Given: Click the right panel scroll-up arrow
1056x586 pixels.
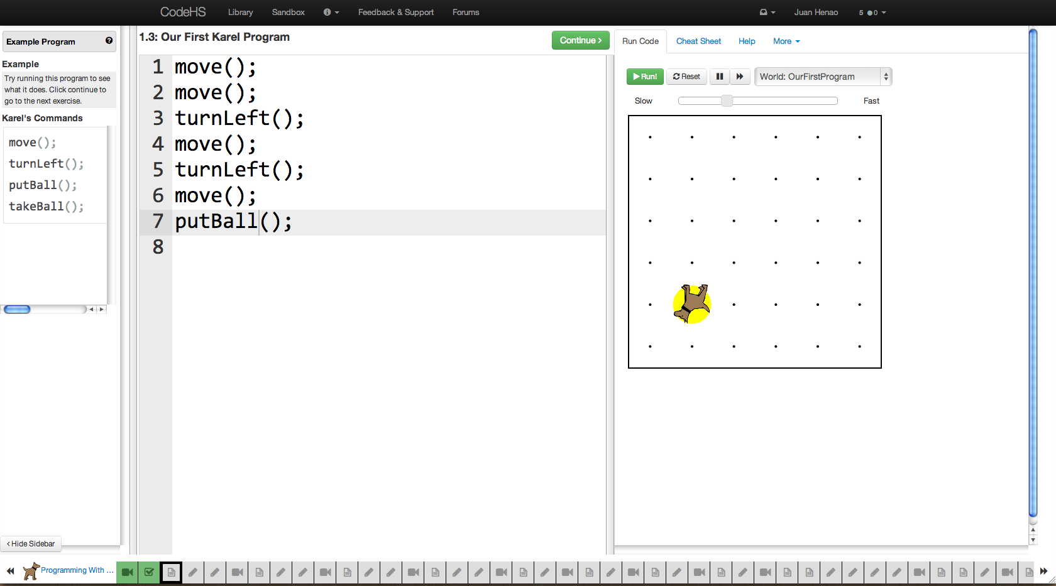Looking at the screenshot, I should pyautogui.click(x=1033, y=530).
